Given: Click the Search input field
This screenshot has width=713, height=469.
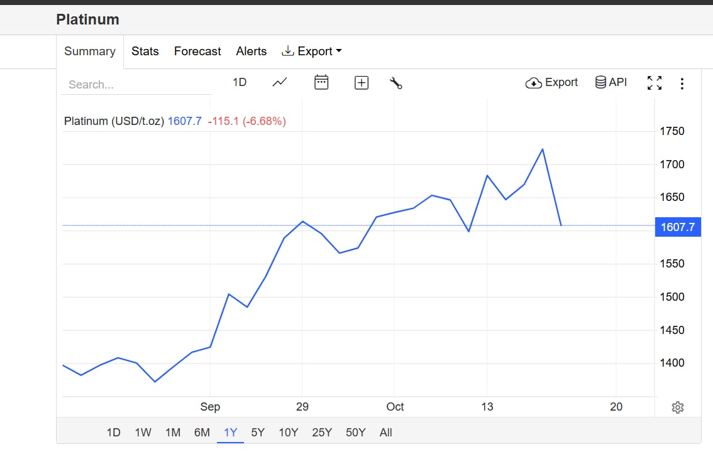Looking at the screenshot, I should [x=136, y=85].
